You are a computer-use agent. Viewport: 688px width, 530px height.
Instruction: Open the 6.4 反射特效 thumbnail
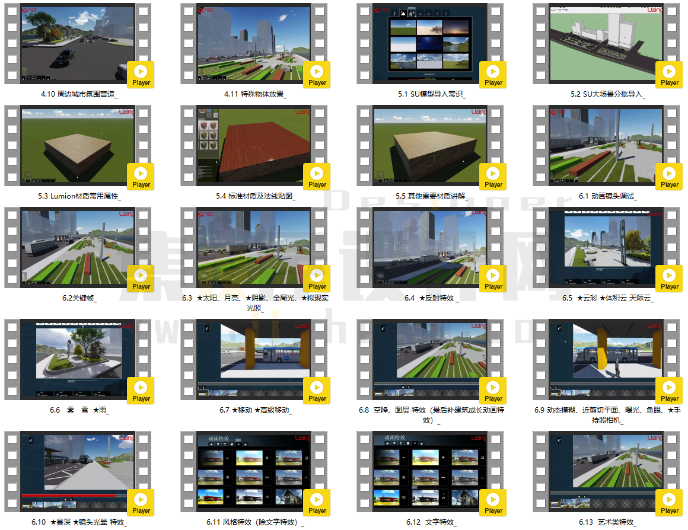click(x=430, y=247)
